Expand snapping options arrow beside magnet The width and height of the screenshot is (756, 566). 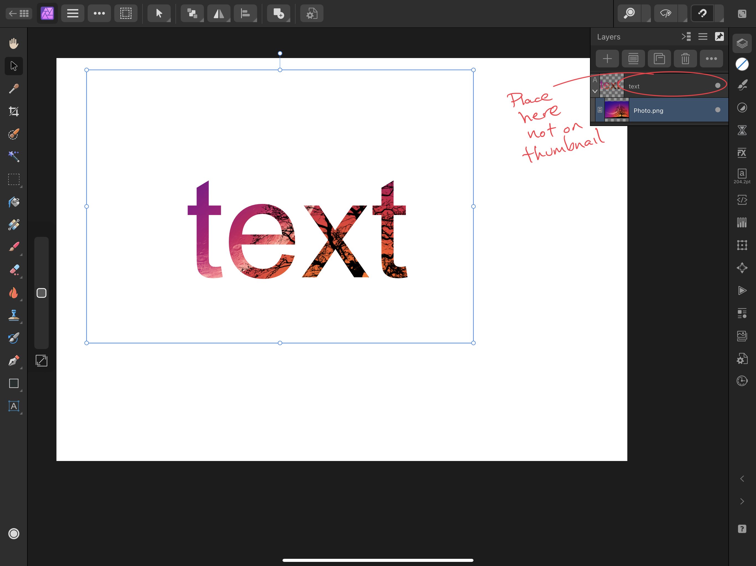720,14
